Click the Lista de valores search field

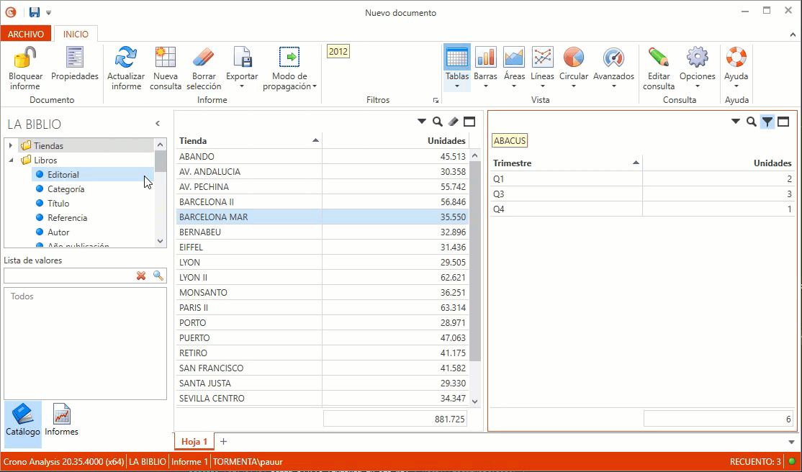[68, 276]
